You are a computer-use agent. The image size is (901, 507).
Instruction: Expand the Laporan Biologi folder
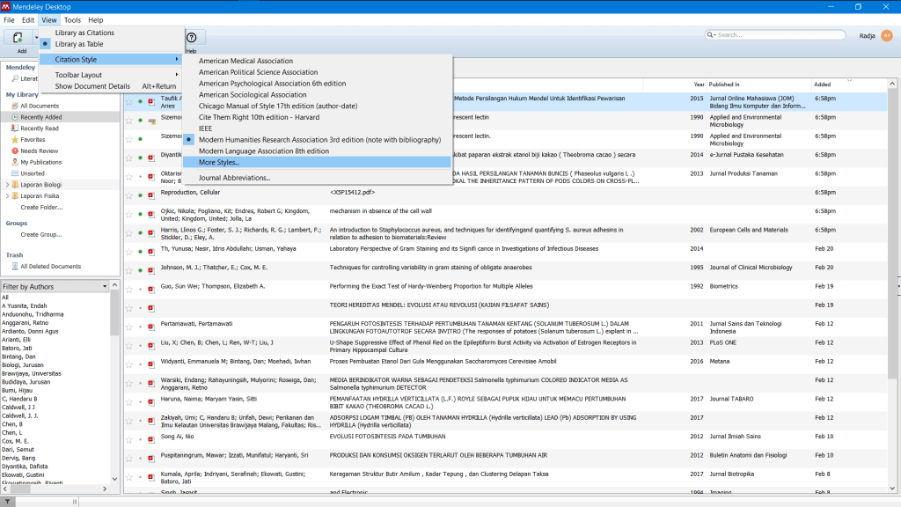click(x=8, y=185)
